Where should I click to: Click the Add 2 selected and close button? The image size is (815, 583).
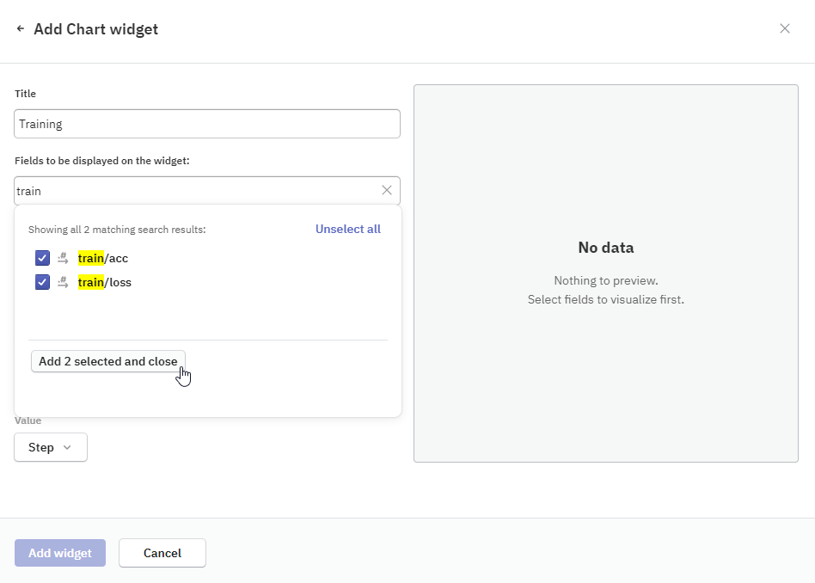point(107,361)
